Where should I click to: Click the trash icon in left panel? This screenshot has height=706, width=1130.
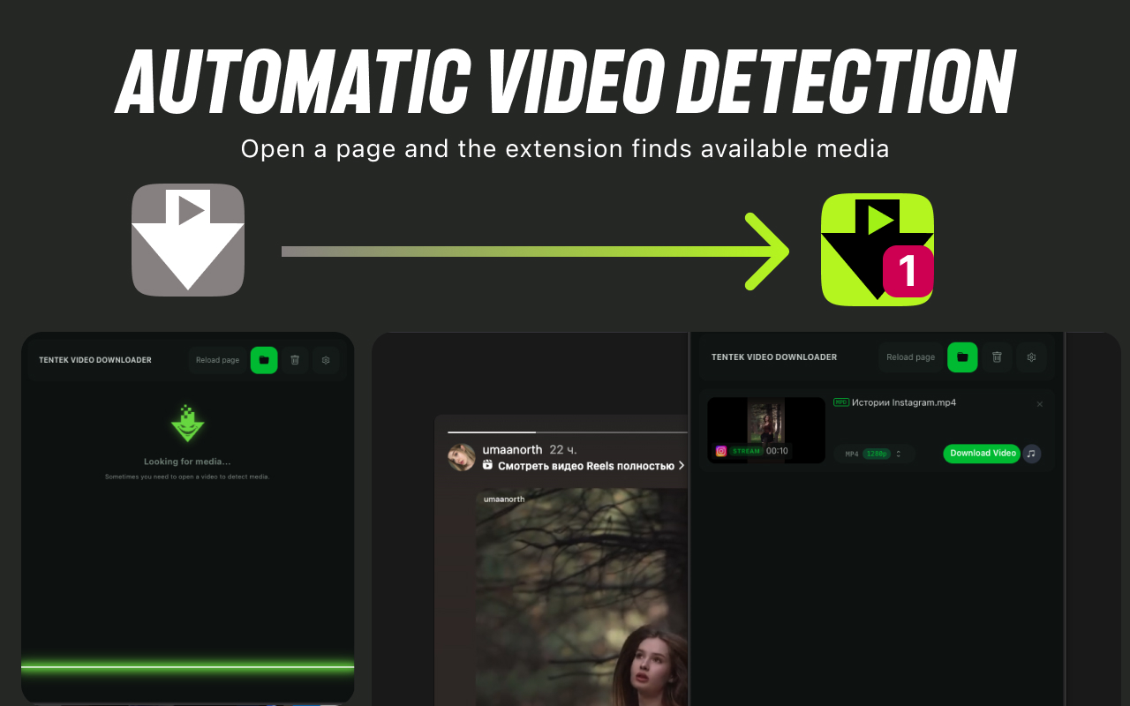click(295, 360)
